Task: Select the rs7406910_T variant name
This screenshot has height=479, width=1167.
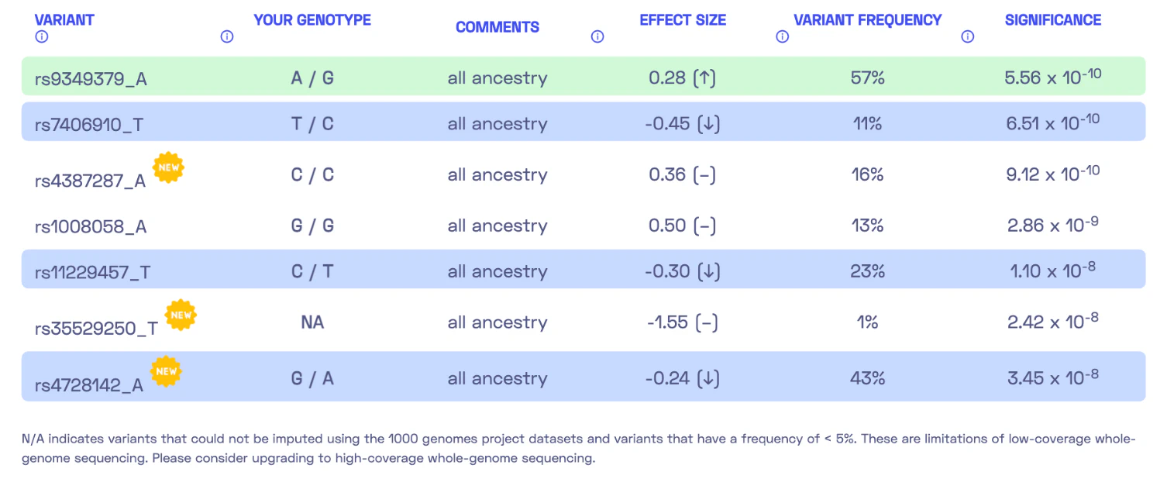Action: 88,124
